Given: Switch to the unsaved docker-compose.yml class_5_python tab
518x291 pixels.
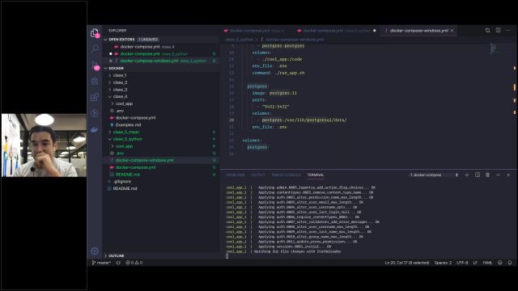Looking at the screenshot, I should coord(336,31).
